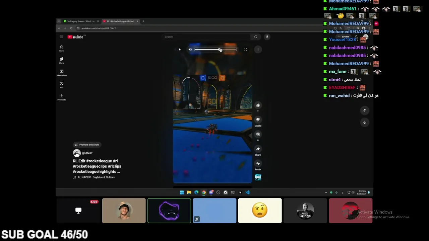Screen dimensions: 429x241
Task: Reload the YouTube page
Action: (x=71, y=28)
